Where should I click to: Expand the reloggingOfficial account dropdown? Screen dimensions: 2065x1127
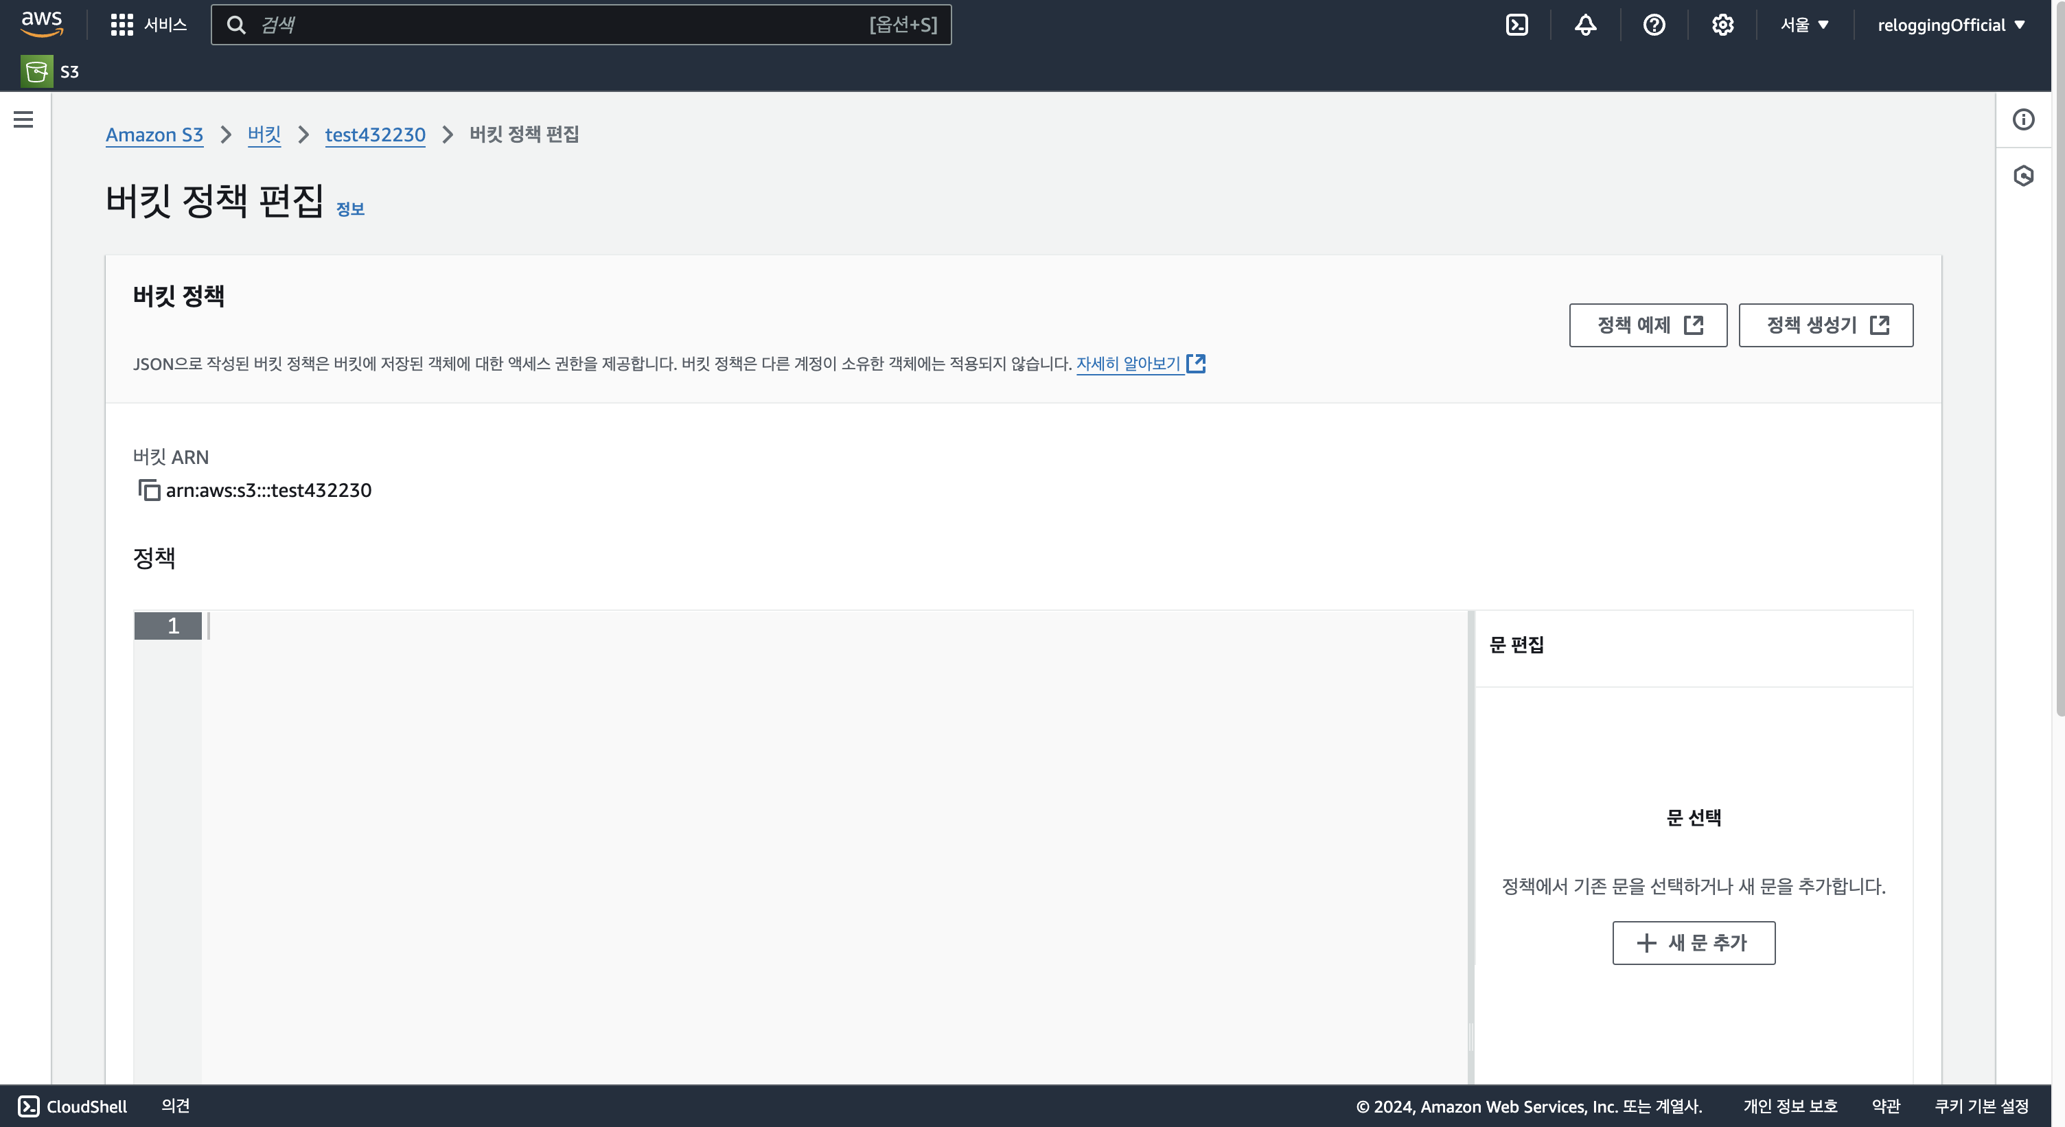1950,25
